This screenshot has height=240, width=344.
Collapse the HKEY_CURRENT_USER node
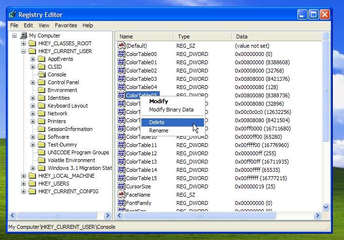coord(23,51)
